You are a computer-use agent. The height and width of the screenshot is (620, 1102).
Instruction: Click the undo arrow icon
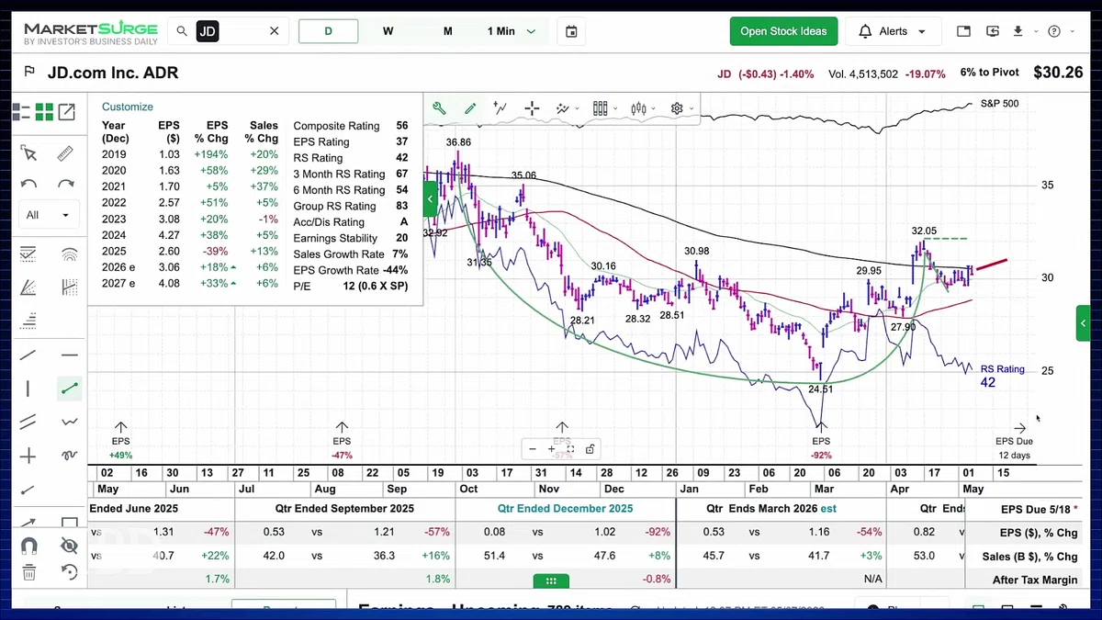click(28, 184)
